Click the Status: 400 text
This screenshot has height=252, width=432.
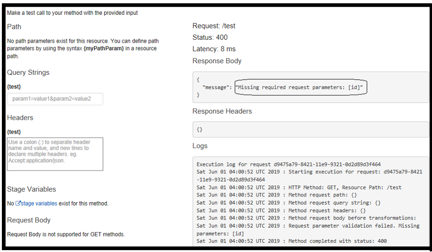[x=210, y=37]
